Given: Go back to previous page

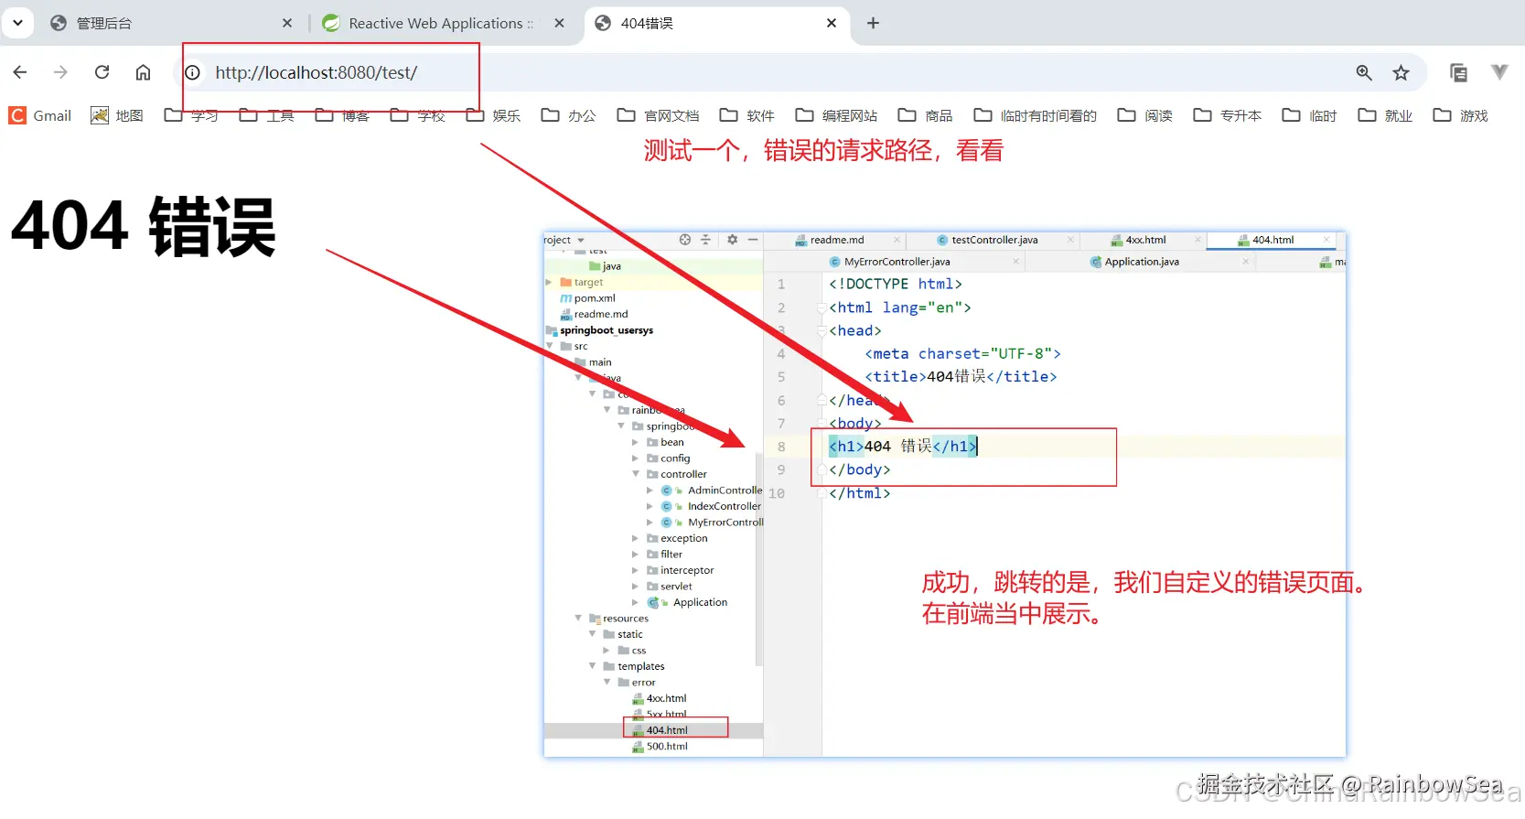Looking at the screenshot, I should point(20,72).
